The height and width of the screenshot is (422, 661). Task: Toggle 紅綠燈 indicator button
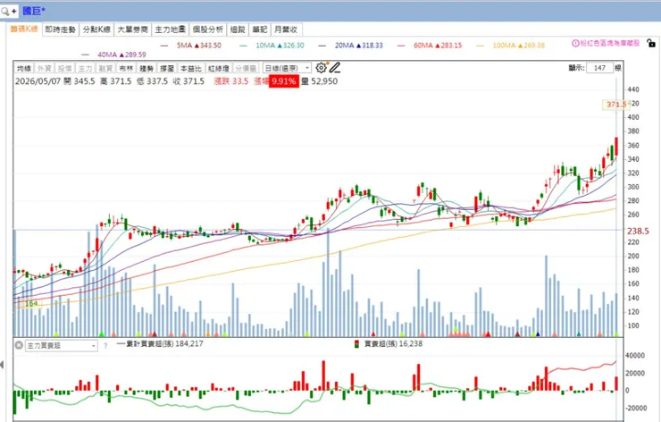tap(218, 68)
